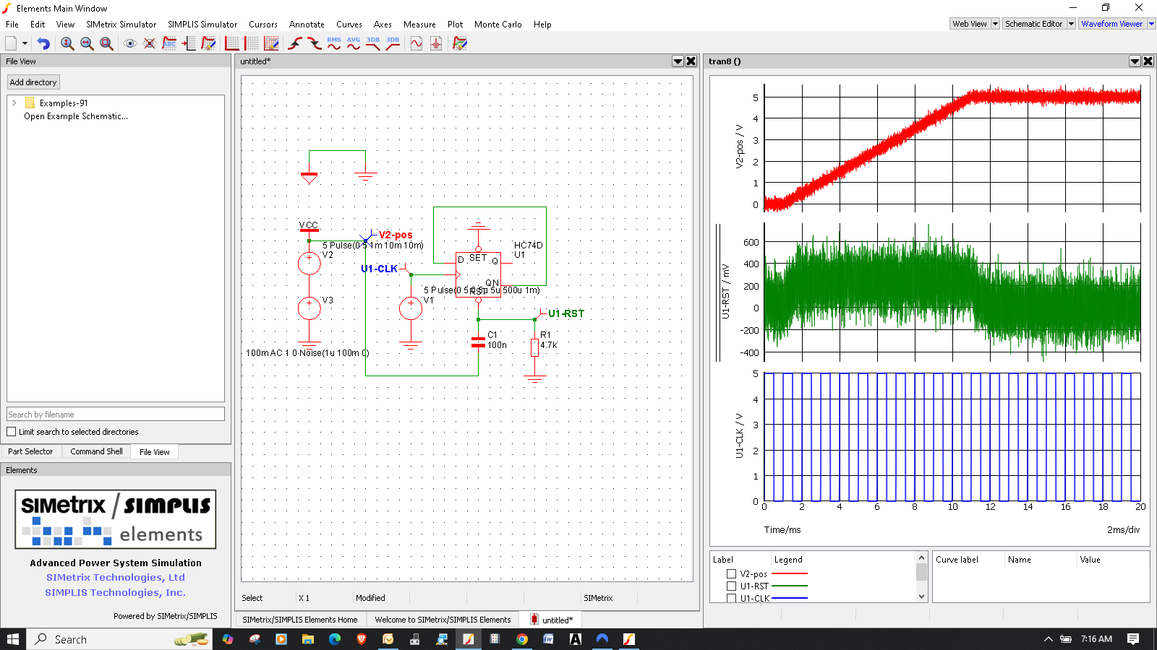Viewport: 1157px width, 650px height.
Task: Tick the V2-pos curve checkbox
Action: [731, 574]
